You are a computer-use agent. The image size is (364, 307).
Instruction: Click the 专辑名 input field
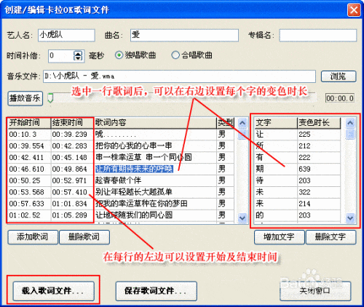318,36
